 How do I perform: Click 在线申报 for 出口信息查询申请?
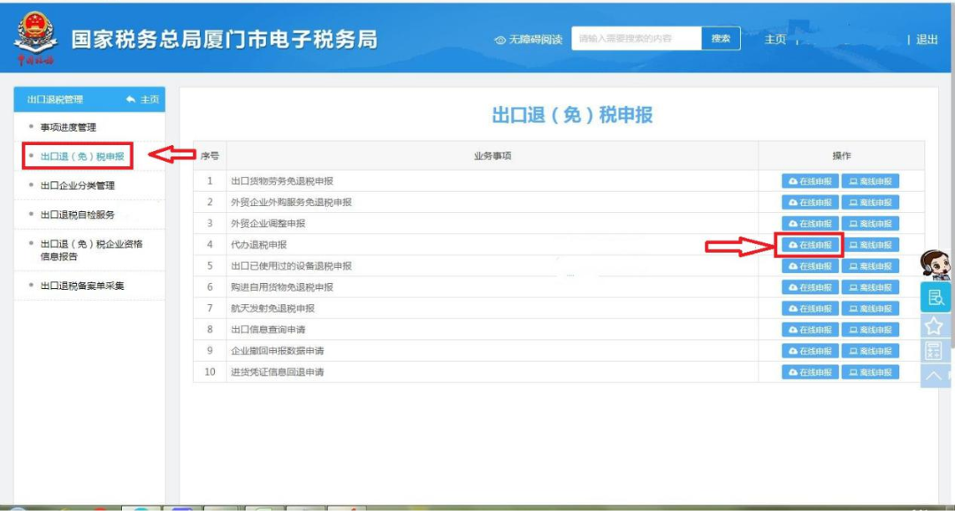point(810,330)
